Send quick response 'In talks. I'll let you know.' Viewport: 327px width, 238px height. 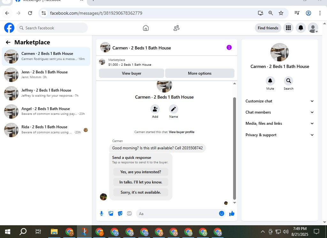coord(141,182)
